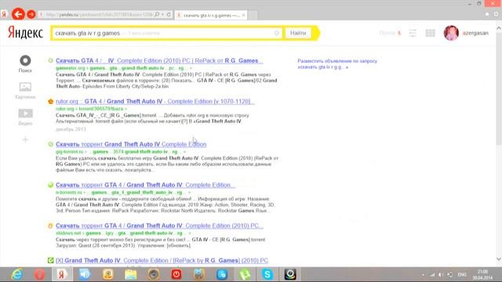The image size is (502, 282).
Task: Go forward with the browser forward arrow
Action: point(31,14)
